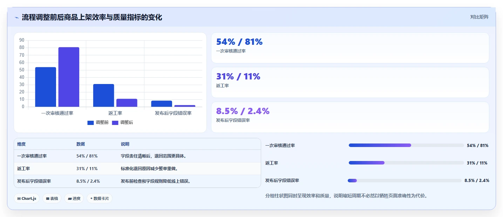Click the y-axis value 90
The height and width of the screenshot is (217, 503).
pyautogui.click(x=22, y=40)
